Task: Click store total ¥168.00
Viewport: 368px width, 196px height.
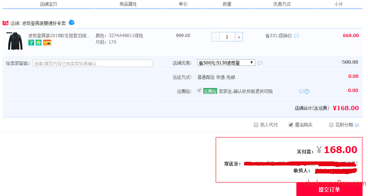Action: 346,108
